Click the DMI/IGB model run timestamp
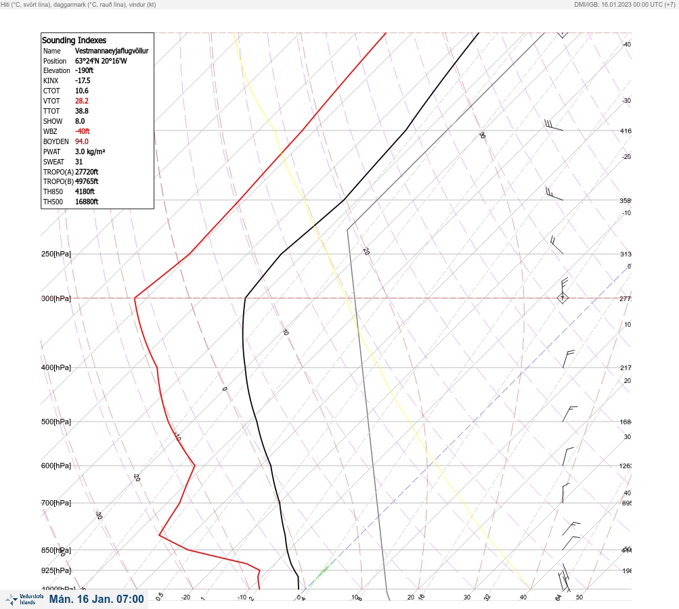The height and width of the screenshot is (609, 679). (624, 4)
